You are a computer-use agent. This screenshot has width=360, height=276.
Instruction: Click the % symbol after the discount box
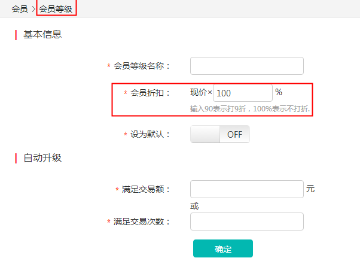click(279, 92)
